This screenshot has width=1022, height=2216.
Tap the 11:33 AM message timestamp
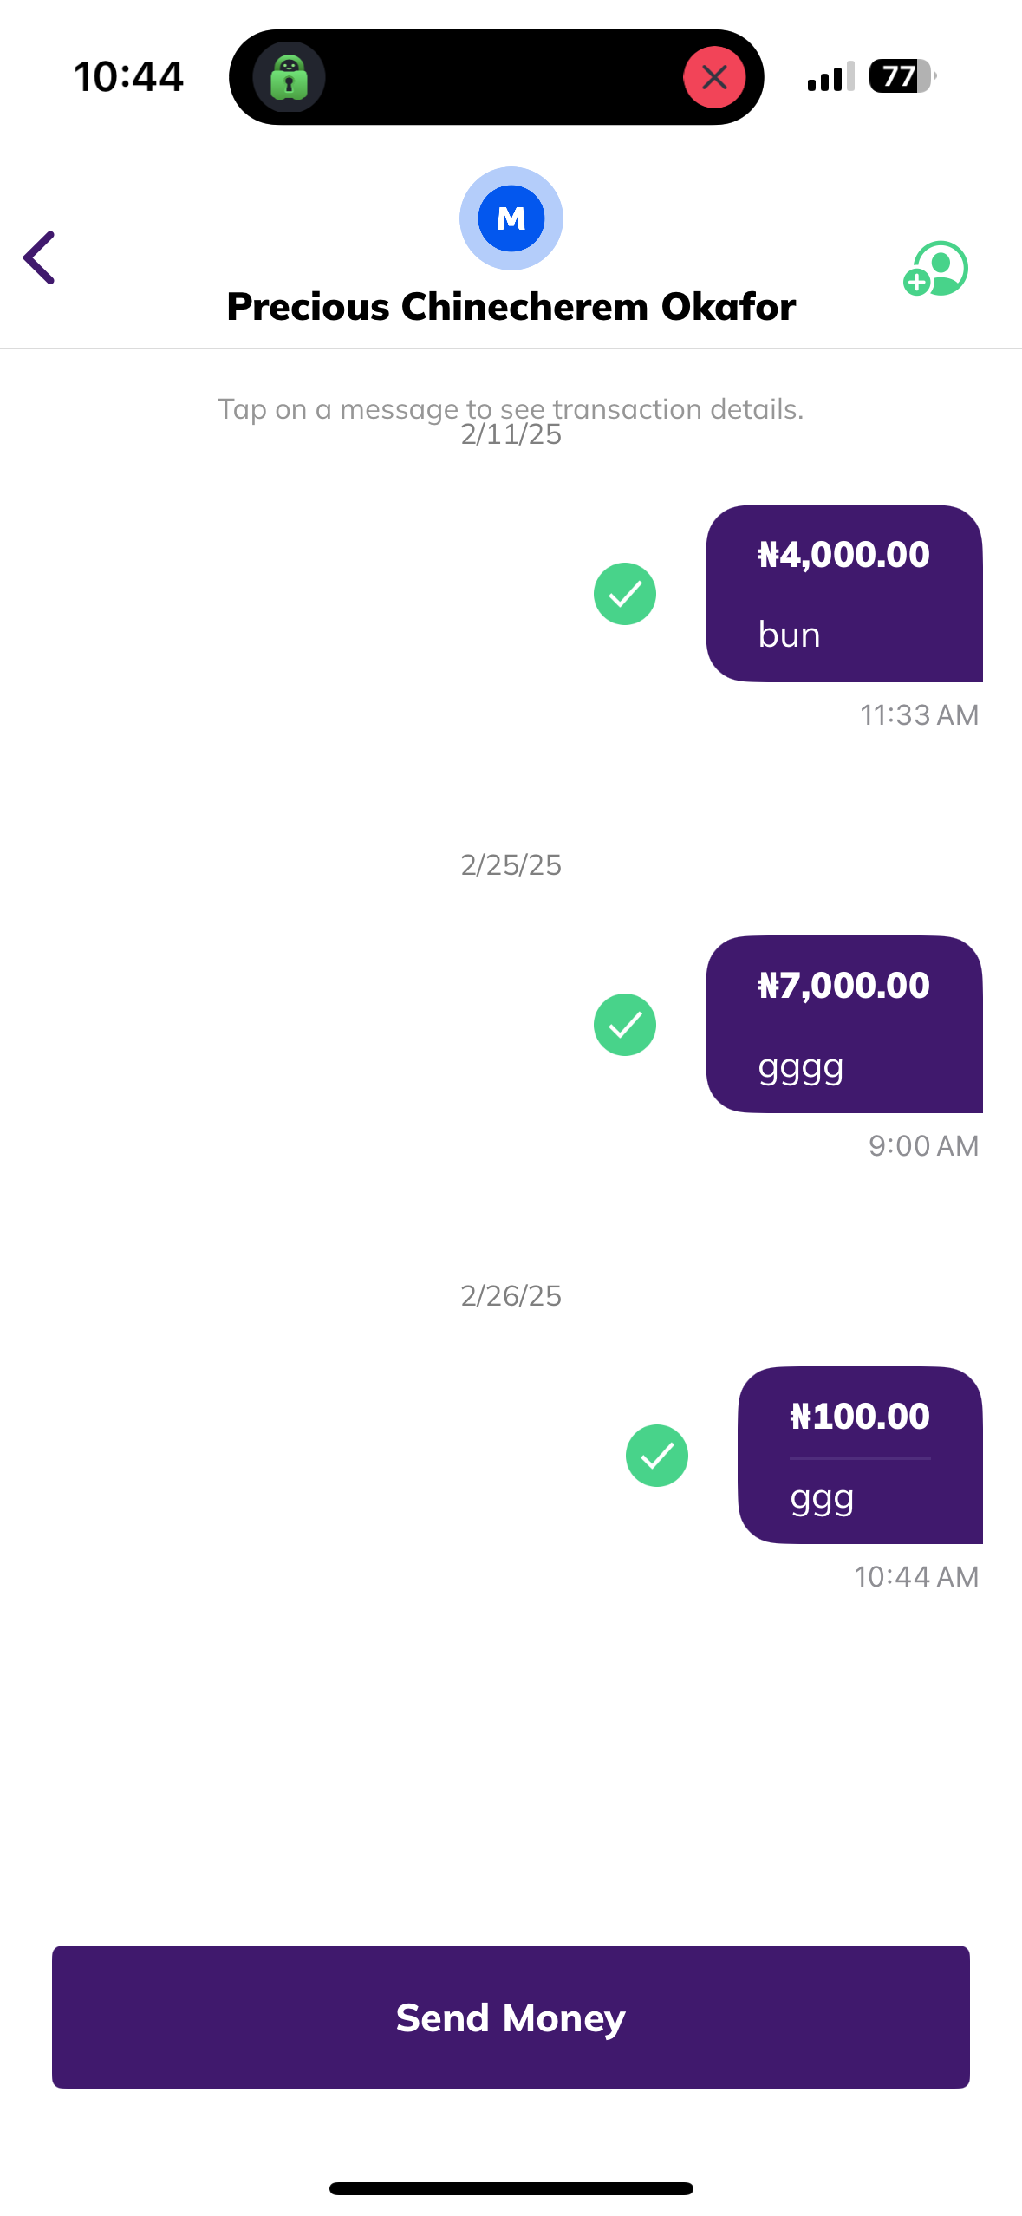919,715
